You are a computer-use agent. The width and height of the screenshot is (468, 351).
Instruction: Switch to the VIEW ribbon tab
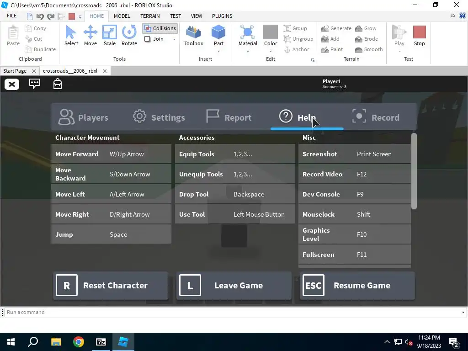coord(197,16)
